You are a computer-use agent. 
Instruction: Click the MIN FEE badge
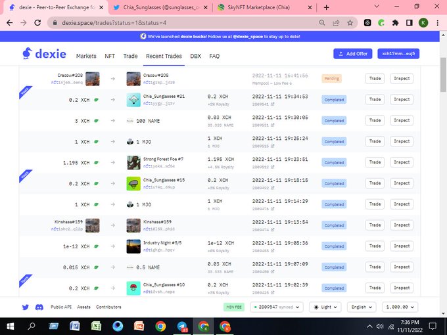tap(234, 307)
